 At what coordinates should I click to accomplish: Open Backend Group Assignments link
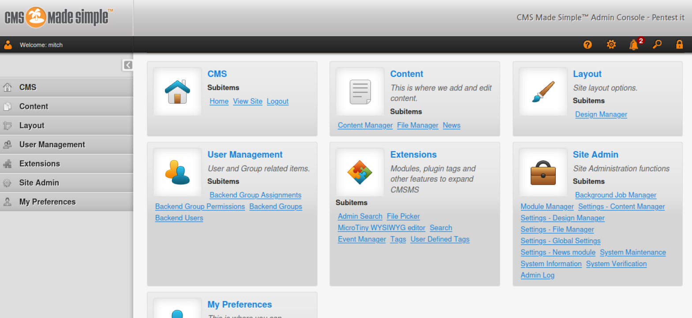pyautogui.click(x=255, y=195)
